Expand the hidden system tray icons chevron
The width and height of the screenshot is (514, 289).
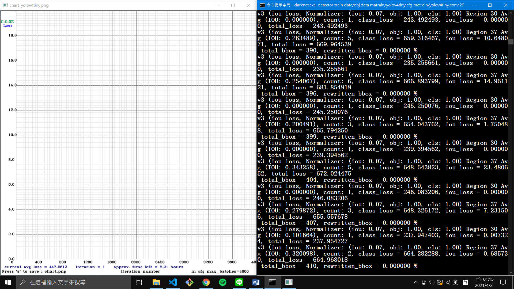point(415,282)
